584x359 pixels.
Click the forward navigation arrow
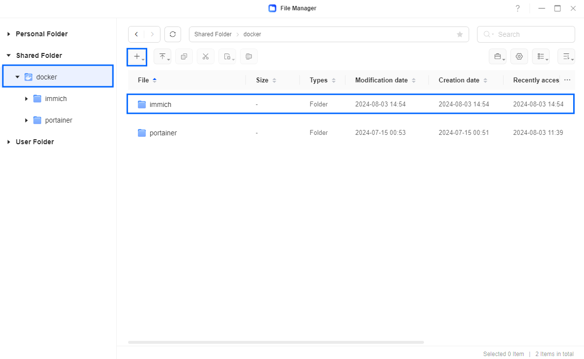tap(152, 34)
